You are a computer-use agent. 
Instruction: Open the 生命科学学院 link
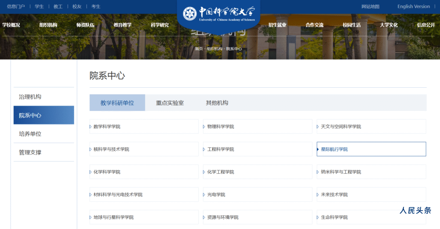pyautogui.click(x=371, y=217)
